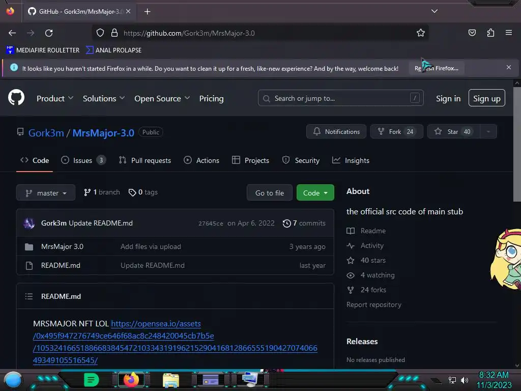
Task: Switch to the Projects tab
Action: pos(250,160)
